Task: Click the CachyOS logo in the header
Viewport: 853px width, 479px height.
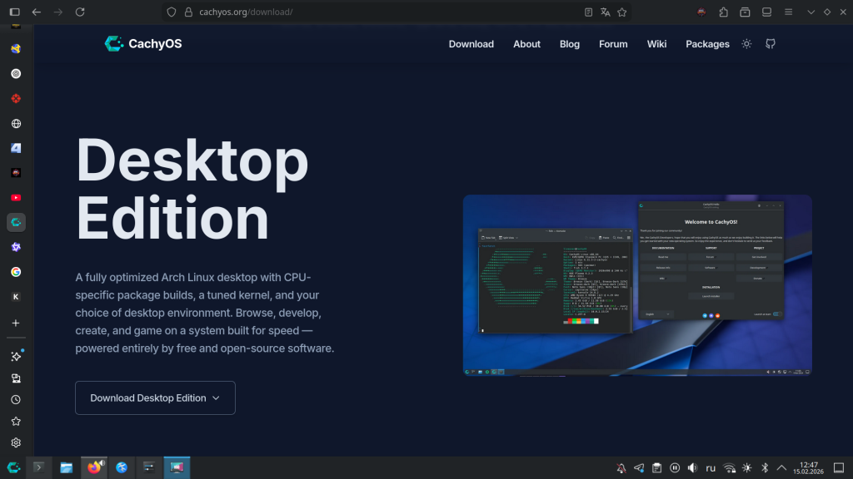Action: pyautogui.click(x=143, y=44)
